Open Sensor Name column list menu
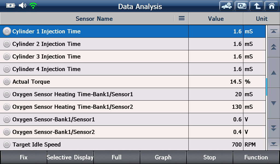The image size is (280, 164). pos(182,18)
